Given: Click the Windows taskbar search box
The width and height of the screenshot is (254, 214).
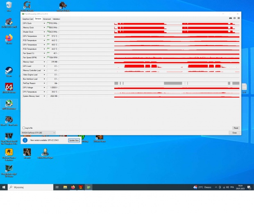Looking at the screenshot, I should 31,187.
